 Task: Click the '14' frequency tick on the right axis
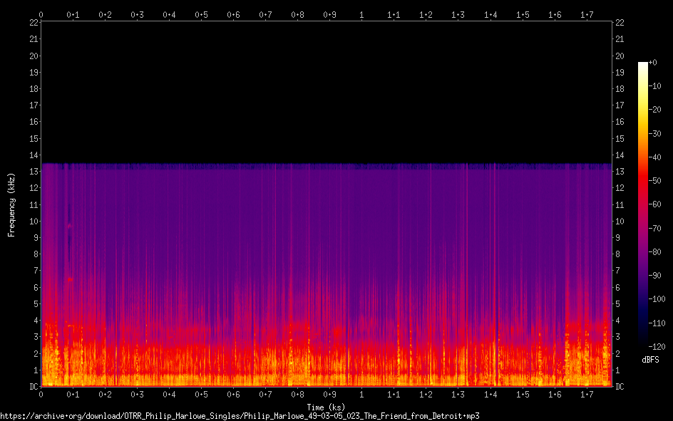pyautogui.click(x=620, y=155)
